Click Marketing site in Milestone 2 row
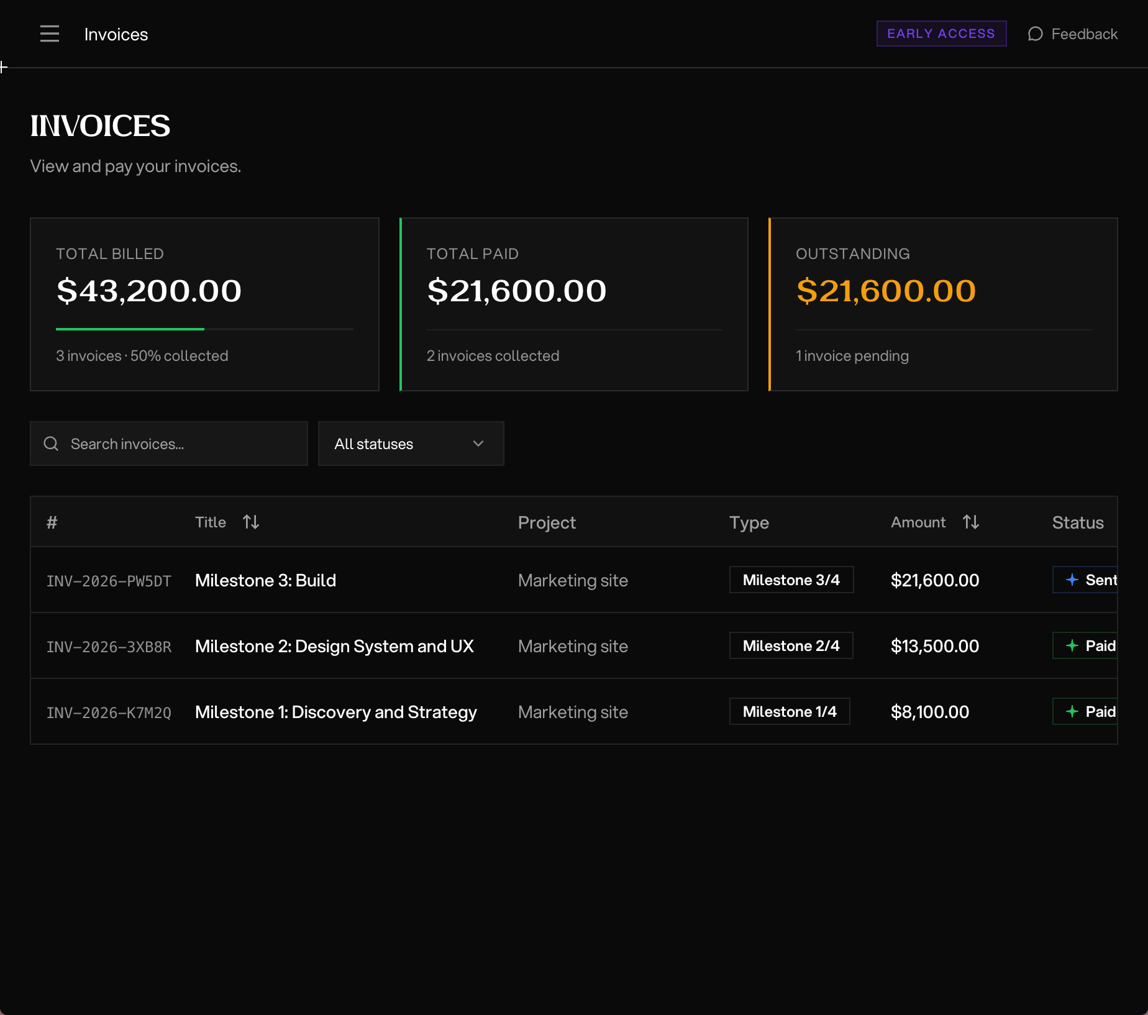 (x=573, y=646)
